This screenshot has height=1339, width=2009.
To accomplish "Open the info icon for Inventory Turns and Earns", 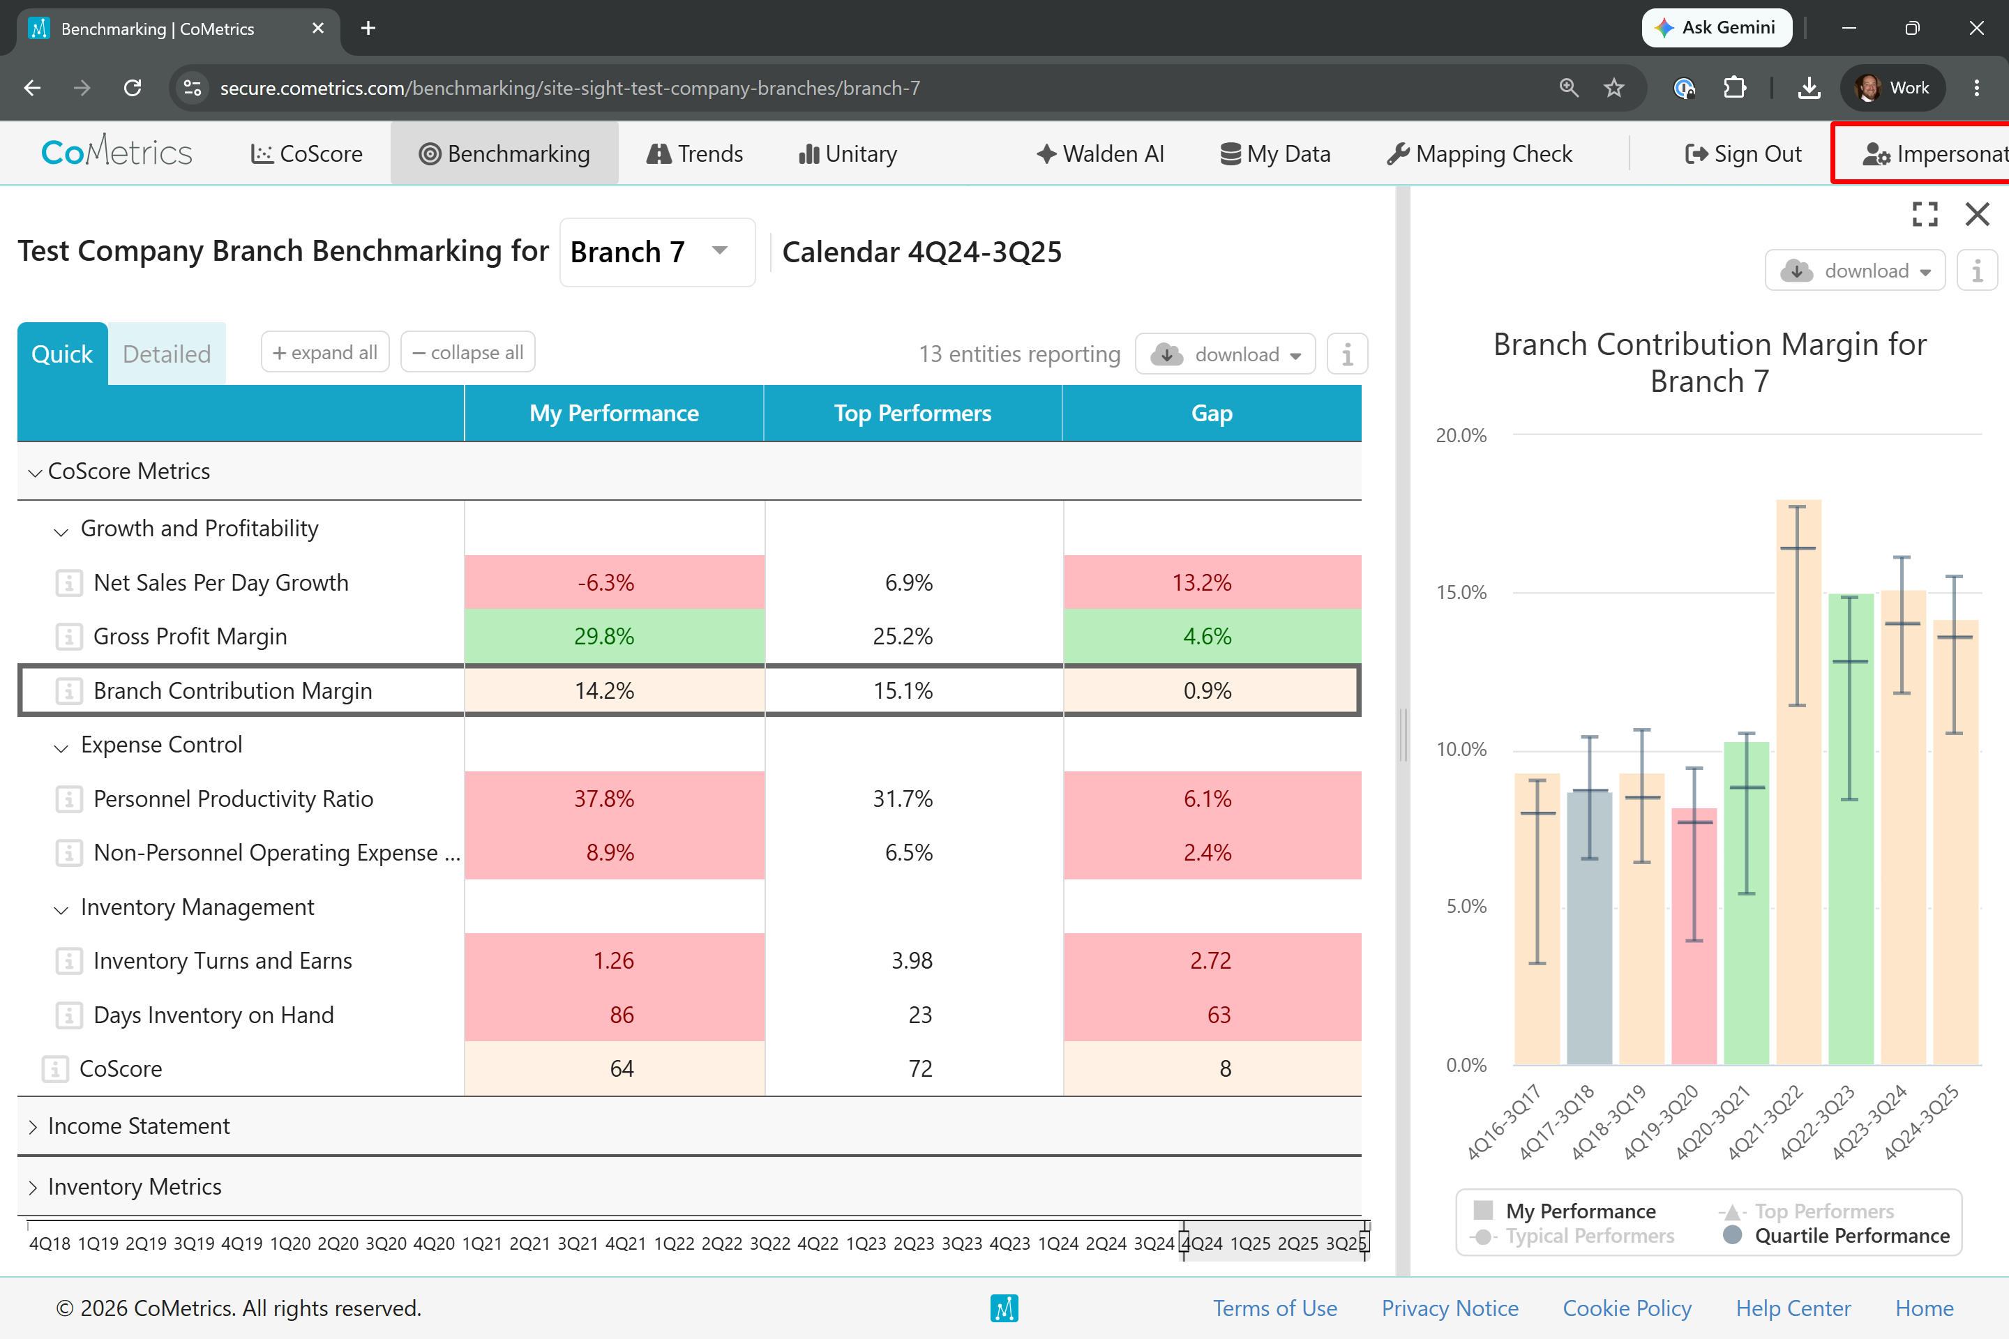I will pos(69,962).
